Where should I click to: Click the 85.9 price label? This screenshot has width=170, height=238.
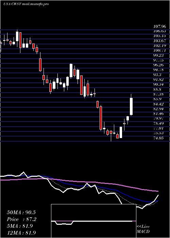(x=157, y=99)
